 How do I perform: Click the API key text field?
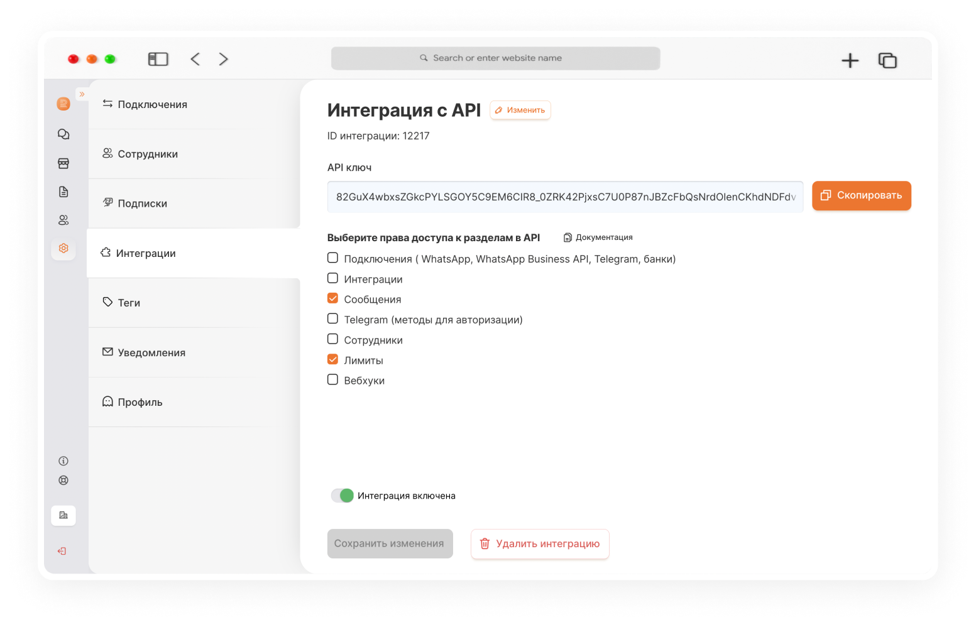[x=565, y=197]
